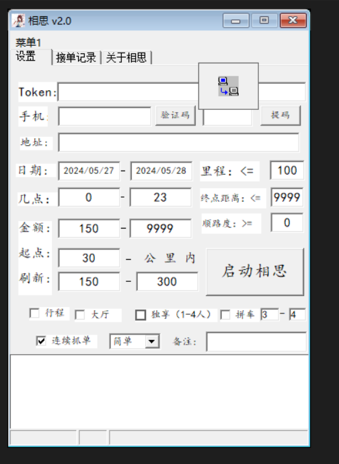Click the 启动相思 start button

click(x=255, y=272)
